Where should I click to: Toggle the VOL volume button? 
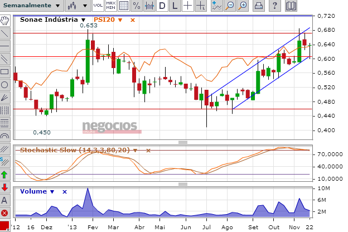point(98,6)
